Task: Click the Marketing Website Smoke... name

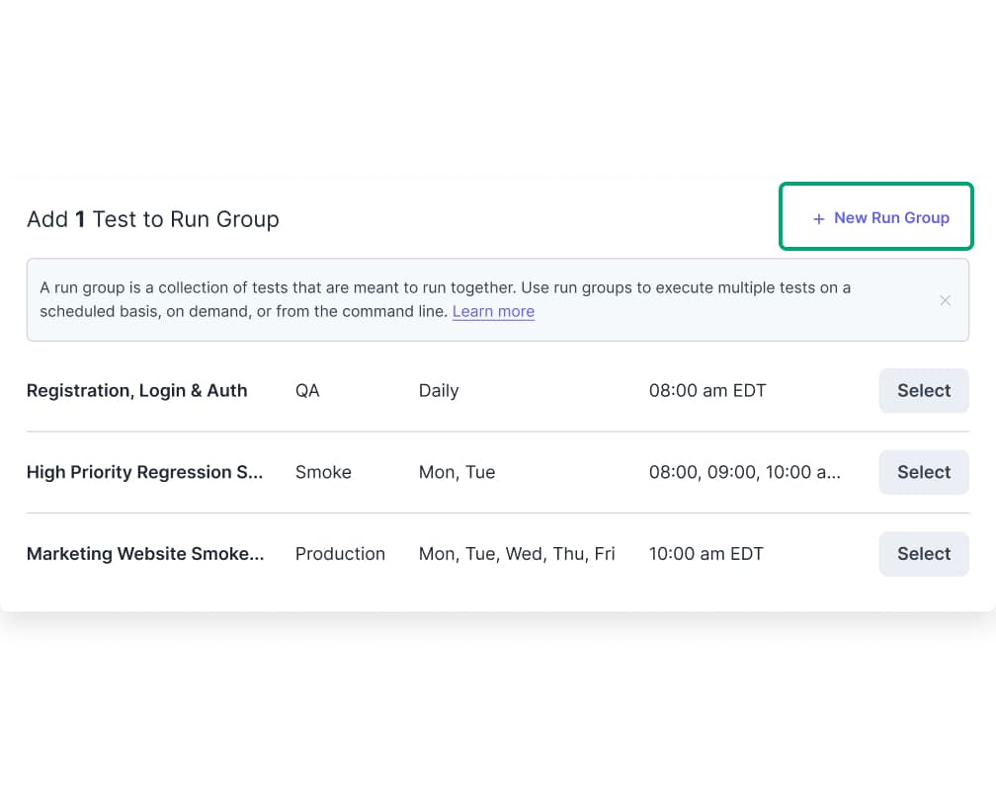Action: 145,554
